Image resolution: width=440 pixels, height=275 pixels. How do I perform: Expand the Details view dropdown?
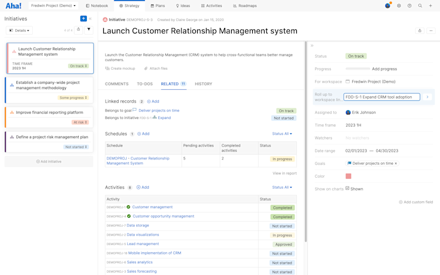coord(19,30)
